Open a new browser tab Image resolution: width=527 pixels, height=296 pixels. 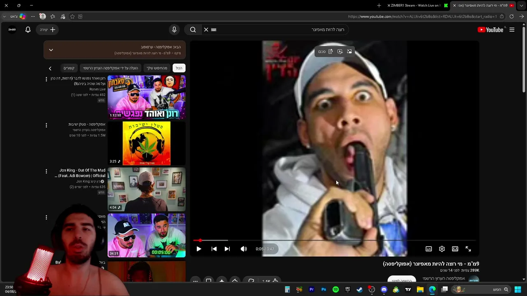tap(379, 5)
